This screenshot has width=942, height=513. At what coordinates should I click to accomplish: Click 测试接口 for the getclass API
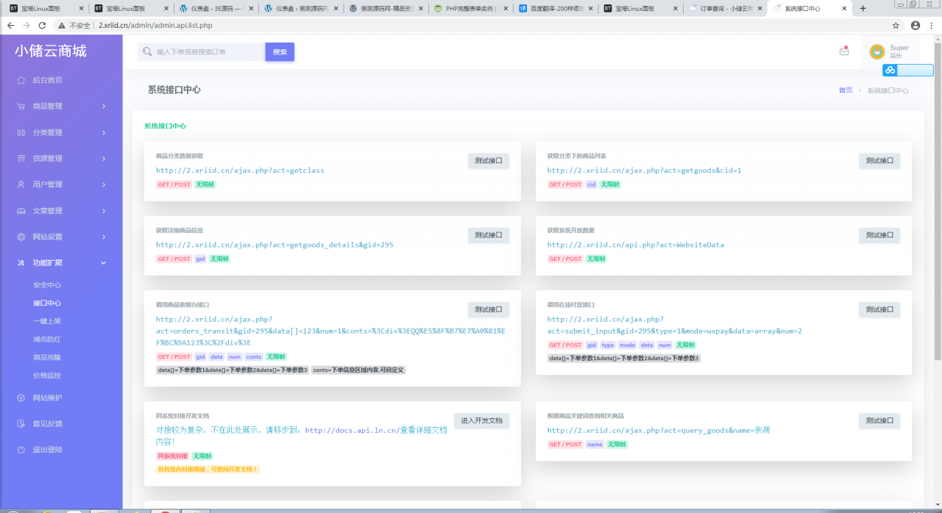(x=489, y=161)
